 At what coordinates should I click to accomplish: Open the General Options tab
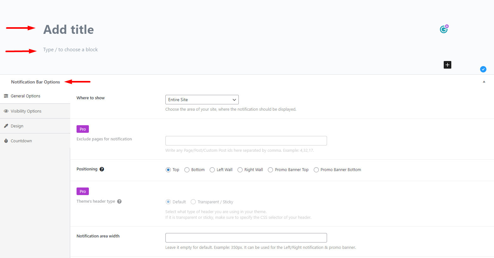[x=25, y=96]
